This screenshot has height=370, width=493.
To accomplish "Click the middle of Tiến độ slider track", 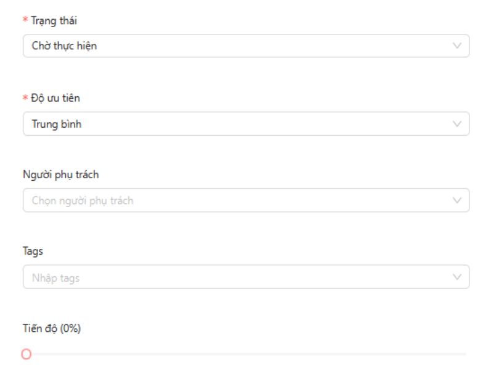I will tap(246, 354).
